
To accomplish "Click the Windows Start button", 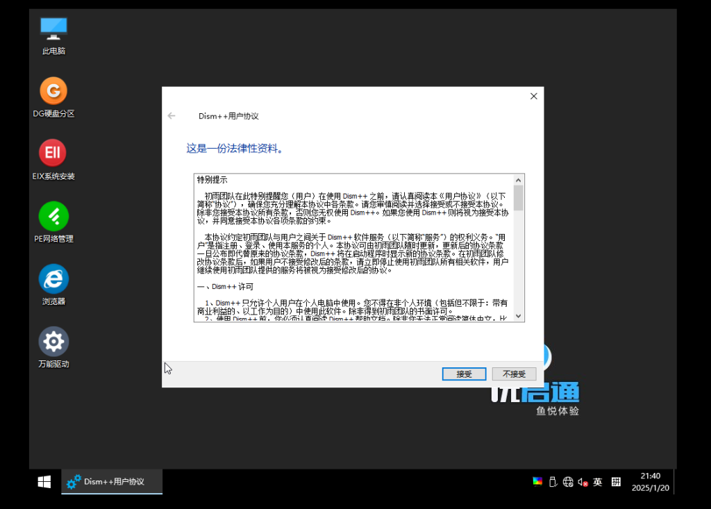I will [x=44, y=482].
